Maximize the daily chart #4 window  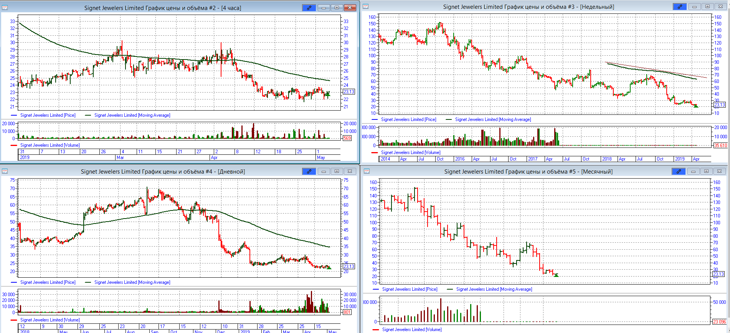(337, 171)
